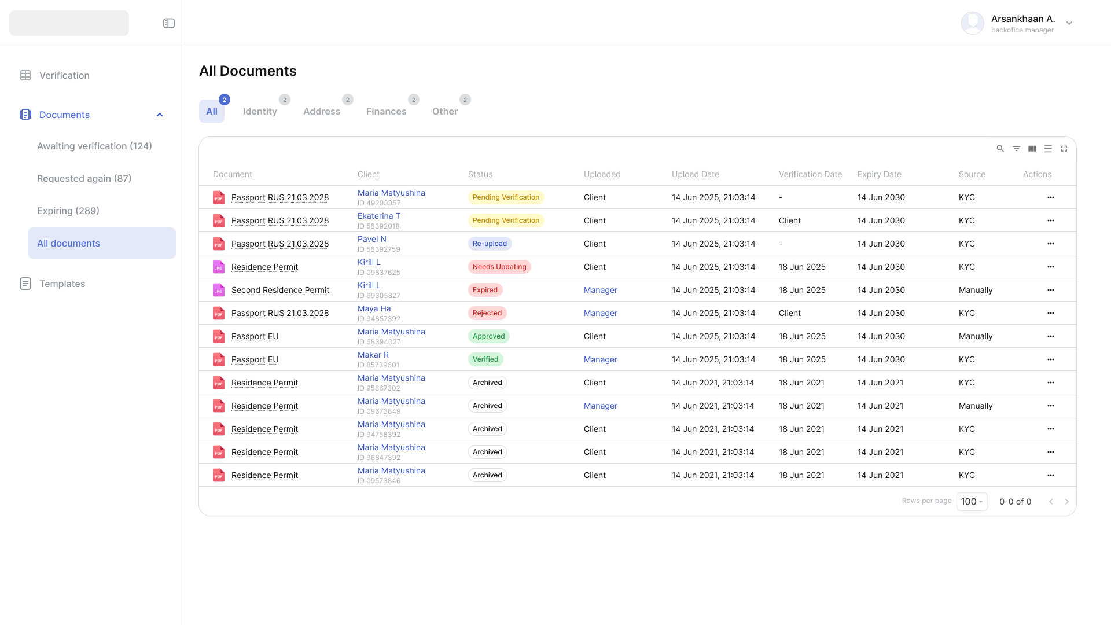Screen dimensions: 1111x625
Task: Open Templates from the sidebar
Action: [x=62, y=284]
